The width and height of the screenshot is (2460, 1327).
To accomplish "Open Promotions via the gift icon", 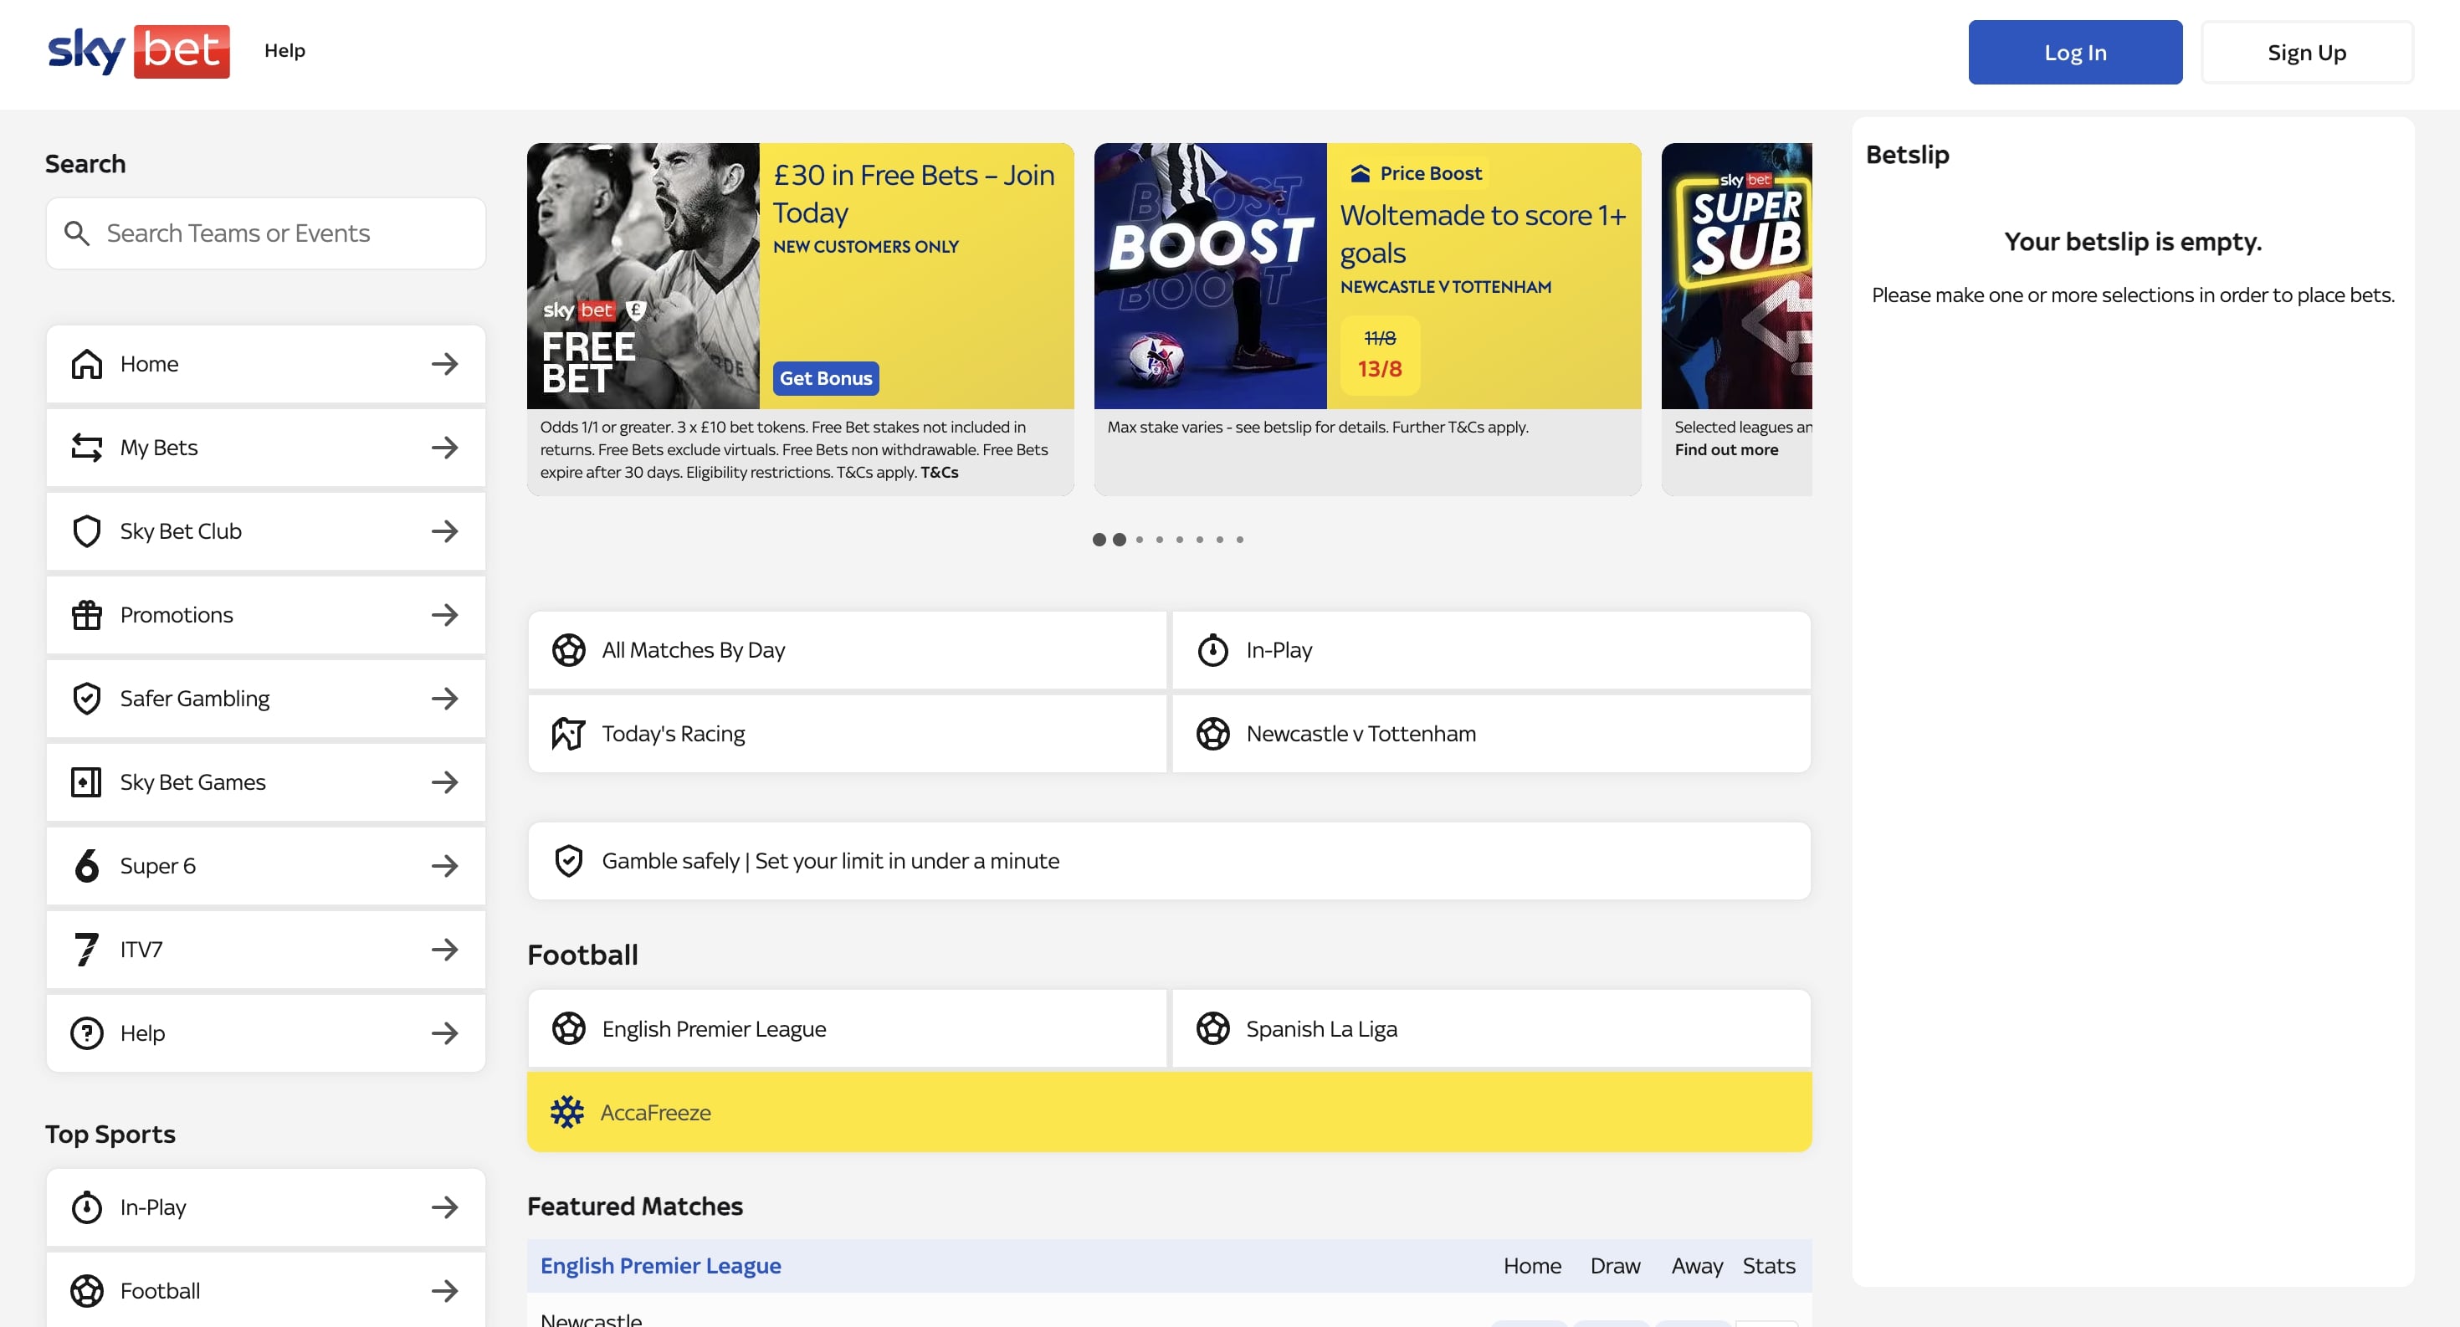I will [x=87, y=615].
